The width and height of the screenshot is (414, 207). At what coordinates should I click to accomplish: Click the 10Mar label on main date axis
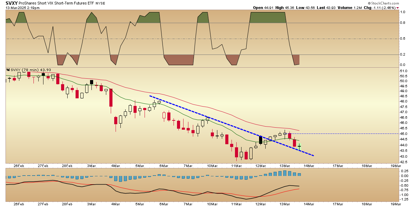point(211,166)
